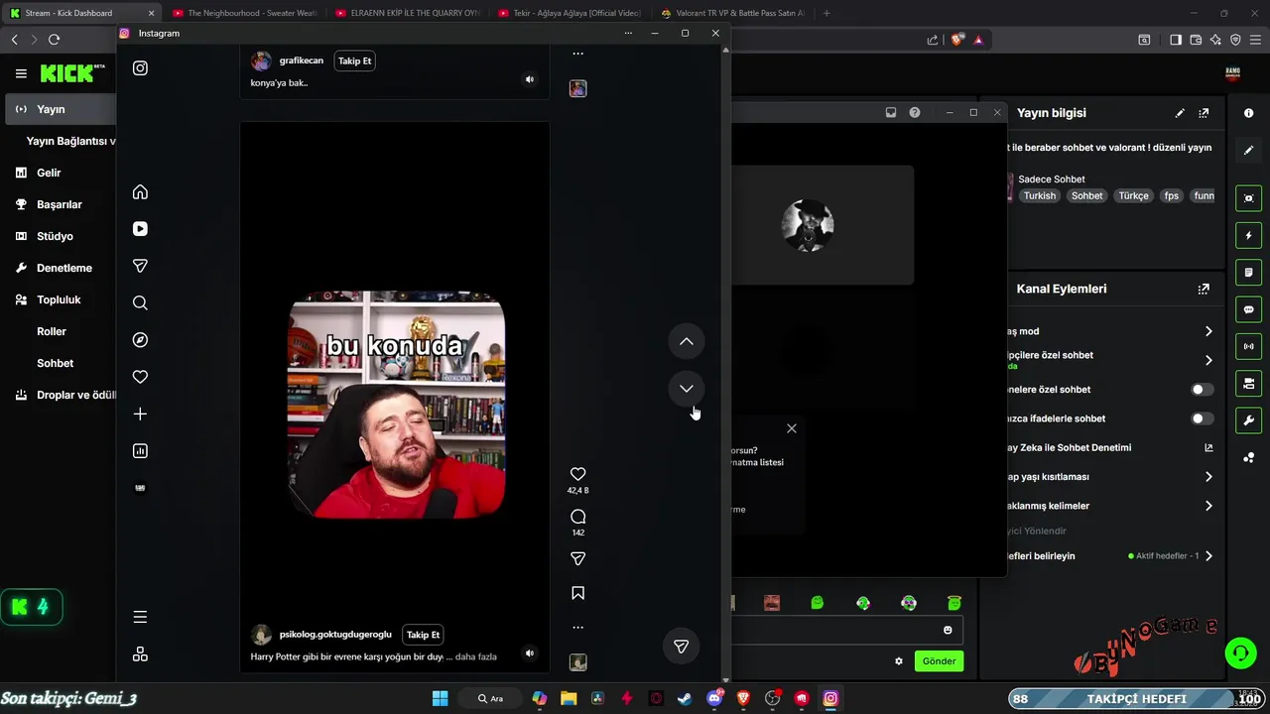The width and height of the screenshot is (1270, 714).
Task: Open Instagram Home from the sidebar
Action: (x=140, y=192)
